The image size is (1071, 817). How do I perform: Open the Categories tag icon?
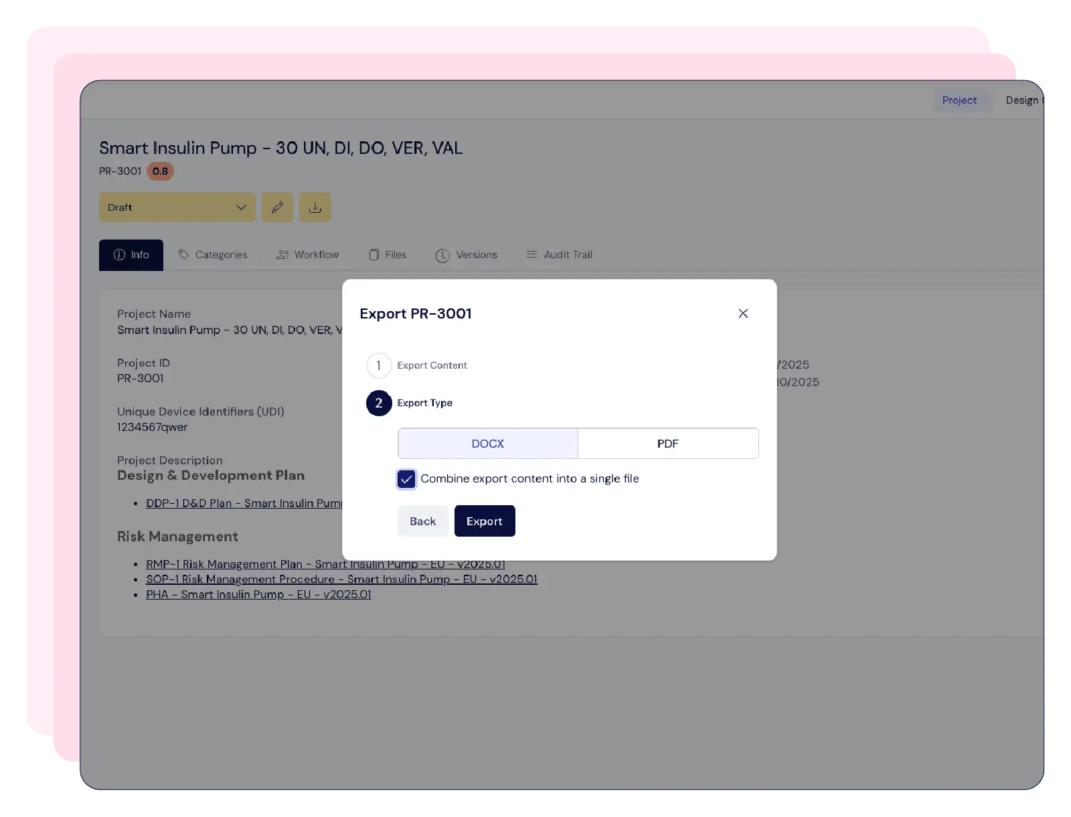(183, 254)
